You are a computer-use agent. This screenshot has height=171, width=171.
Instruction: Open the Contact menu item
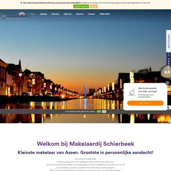click(x=92, y=14)
